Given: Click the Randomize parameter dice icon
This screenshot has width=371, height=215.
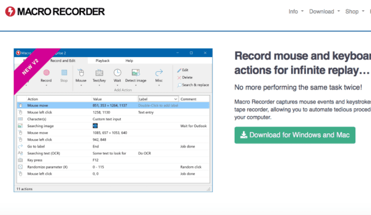Looking at the screenshot, I should [x=20, y=167].
